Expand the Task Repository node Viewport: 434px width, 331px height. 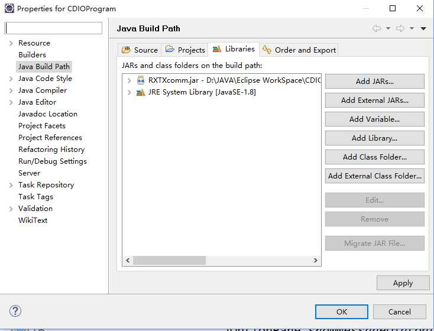coord(11,185)
